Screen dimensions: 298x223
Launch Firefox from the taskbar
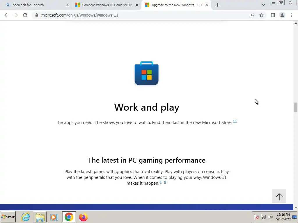[x=83, y=217]
